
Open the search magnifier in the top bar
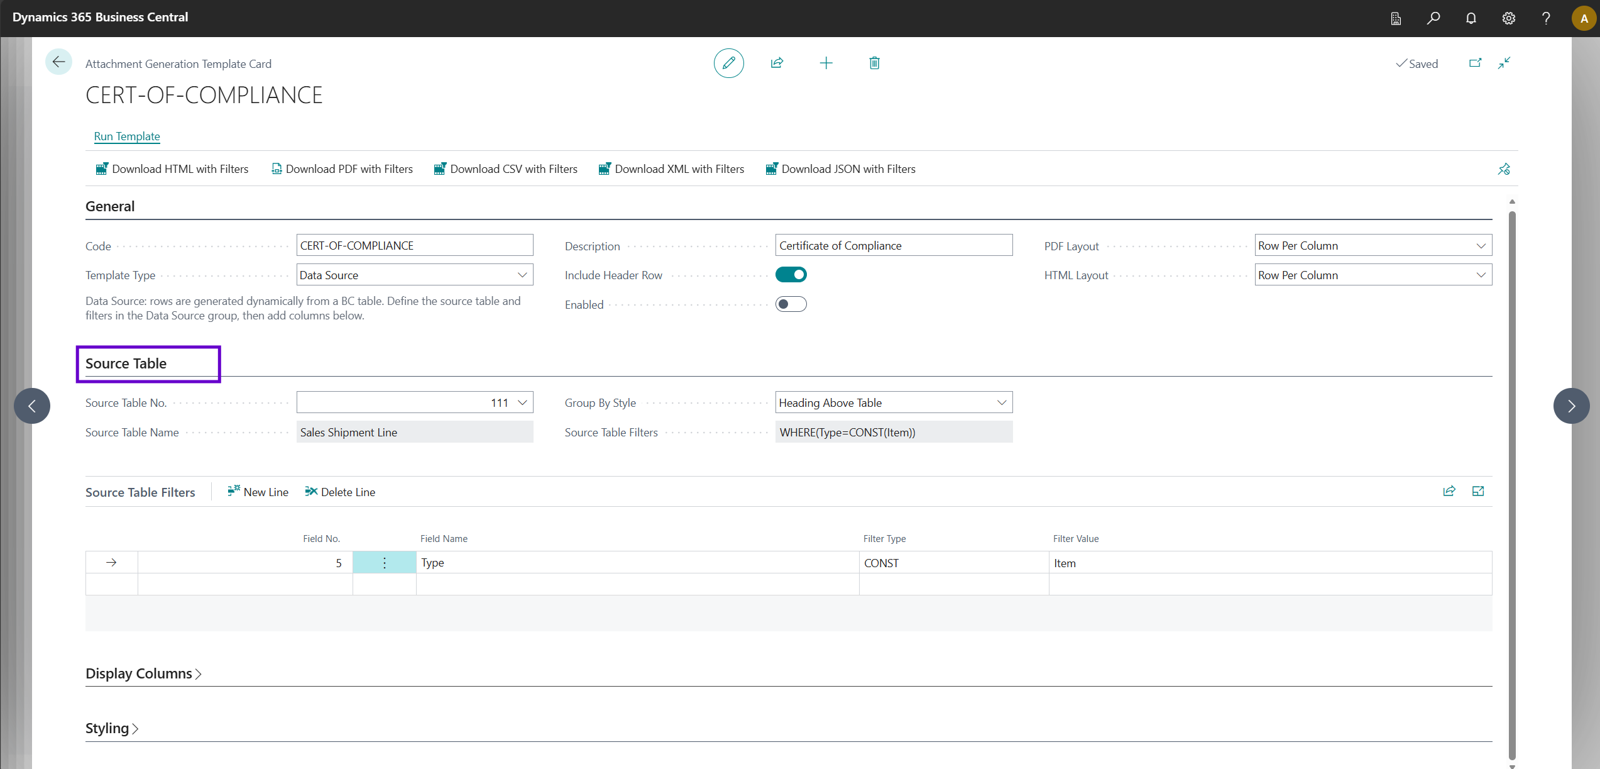[1433, 18]
